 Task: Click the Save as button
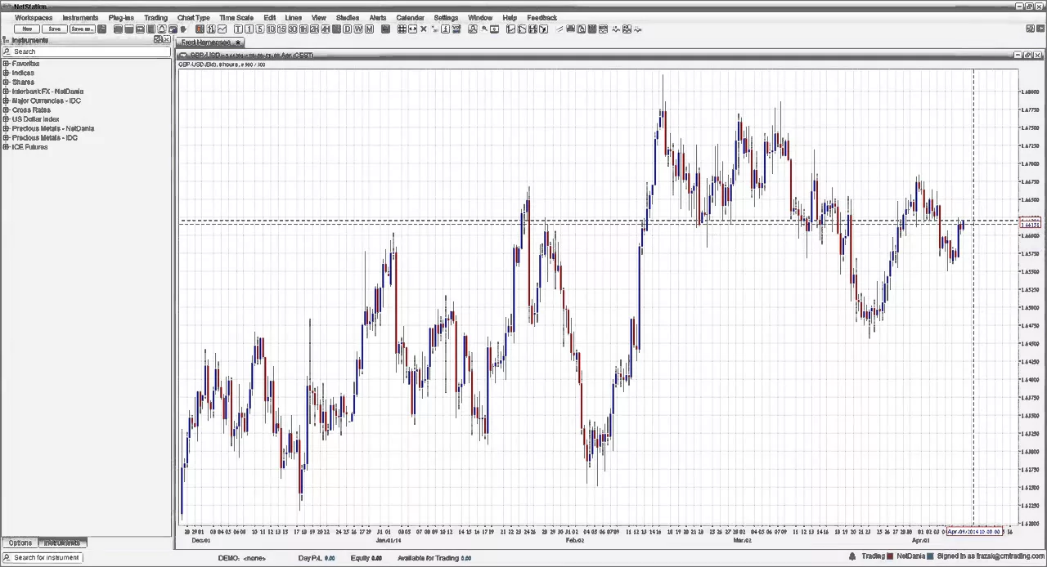click(x=83, y=29)
